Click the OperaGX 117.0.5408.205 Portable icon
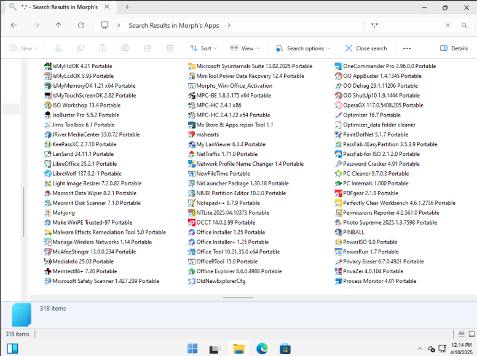477x356 pixels. pos(338,106)
